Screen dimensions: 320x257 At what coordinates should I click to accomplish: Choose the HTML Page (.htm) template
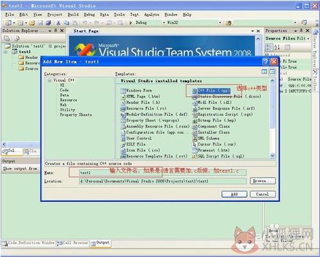point(140,97)
